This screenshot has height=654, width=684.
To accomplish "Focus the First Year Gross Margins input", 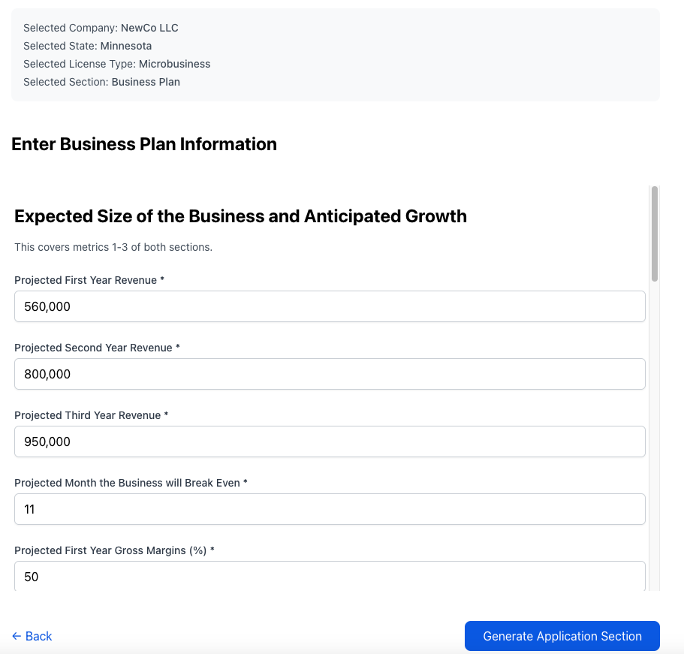I will click(330, 576).
